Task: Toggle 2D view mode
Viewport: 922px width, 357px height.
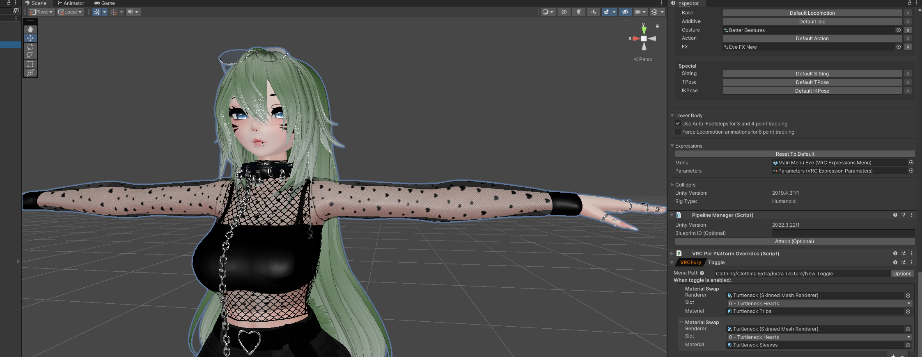Action: point(564,12)
